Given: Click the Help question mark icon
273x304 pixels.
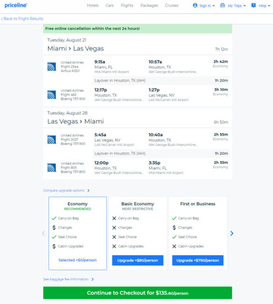Looking at the screenshot, I should click(254, 6).
